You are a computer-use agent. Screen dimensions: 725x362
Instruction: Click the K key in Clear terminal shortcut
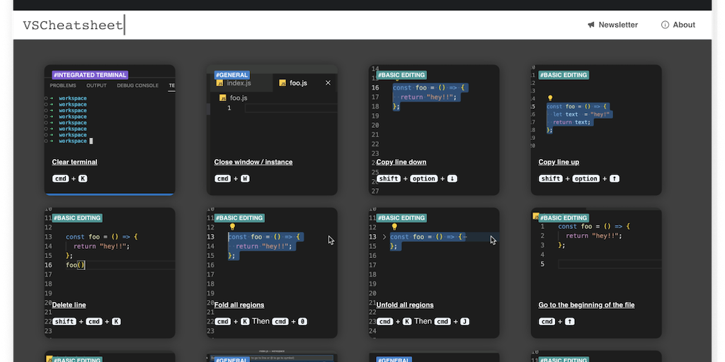82,179
